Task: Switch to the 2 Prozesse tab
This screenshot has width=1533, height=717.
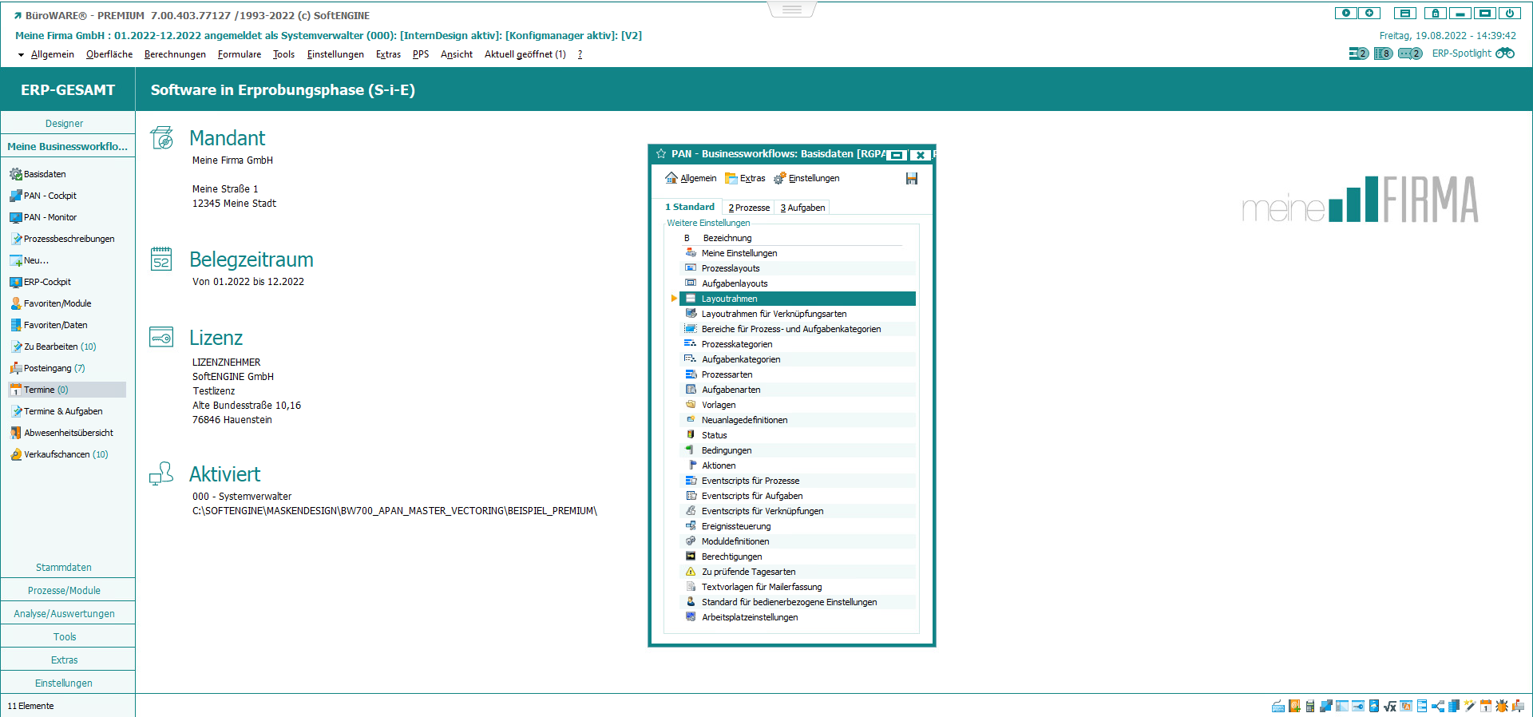Action: [749, 208]
